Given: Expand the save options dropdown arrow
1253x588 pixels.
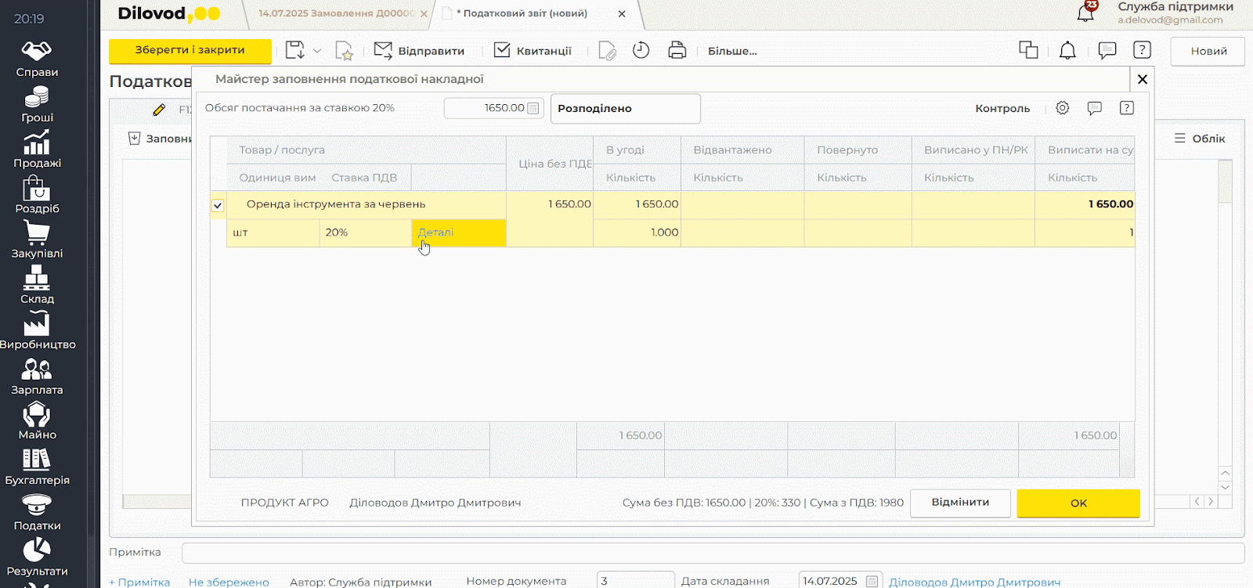Looking at the screenshot, I should [x=317, y=51].
